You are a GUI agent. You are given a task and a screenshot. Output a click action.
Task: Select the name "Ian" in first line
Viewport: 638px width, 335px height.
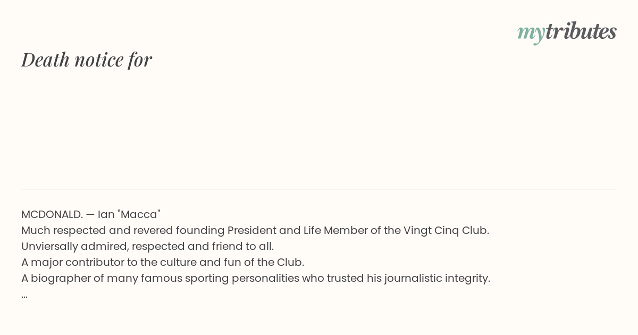click(x=106, y=214)
